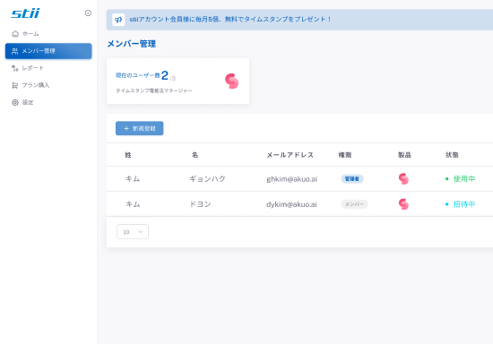Click the product logo in user count card
The image size is (493, 344).
click(x=232, y=81)
